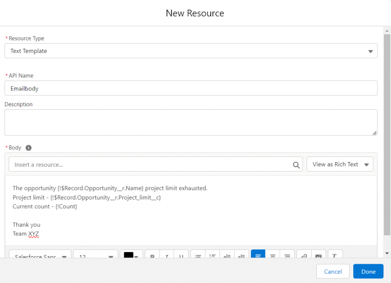Open the font size dropdown

pyautogui.click(x=95, y=256)
